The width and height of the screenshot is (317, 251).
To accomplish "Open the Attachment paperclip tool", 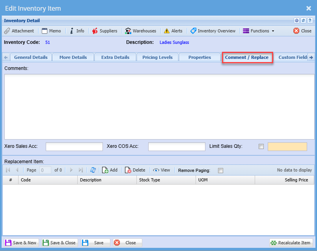I will (x=19, y=31).
